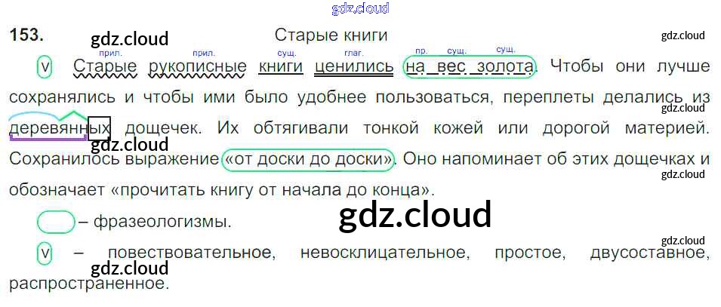The image size is (721, 307).
Task: Click the large bold gdz.cloud watermark in center
Action: (415, 215)
